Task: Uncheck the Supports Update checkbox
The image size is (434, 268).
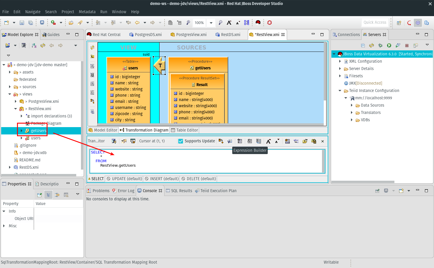Action: 181,141
